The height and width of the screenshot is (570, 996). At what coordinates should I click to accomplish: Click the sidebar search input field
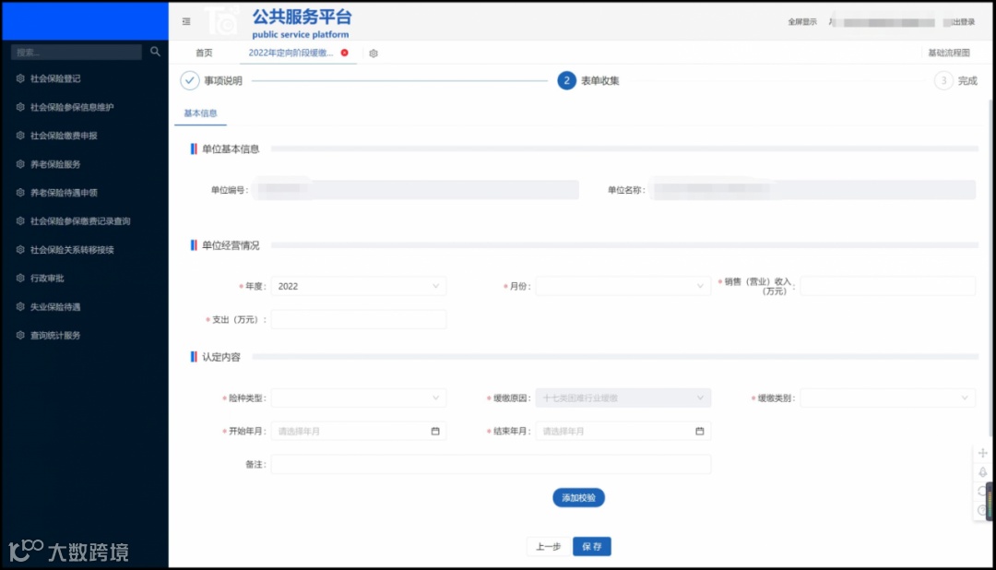click(x=77, y=52)
